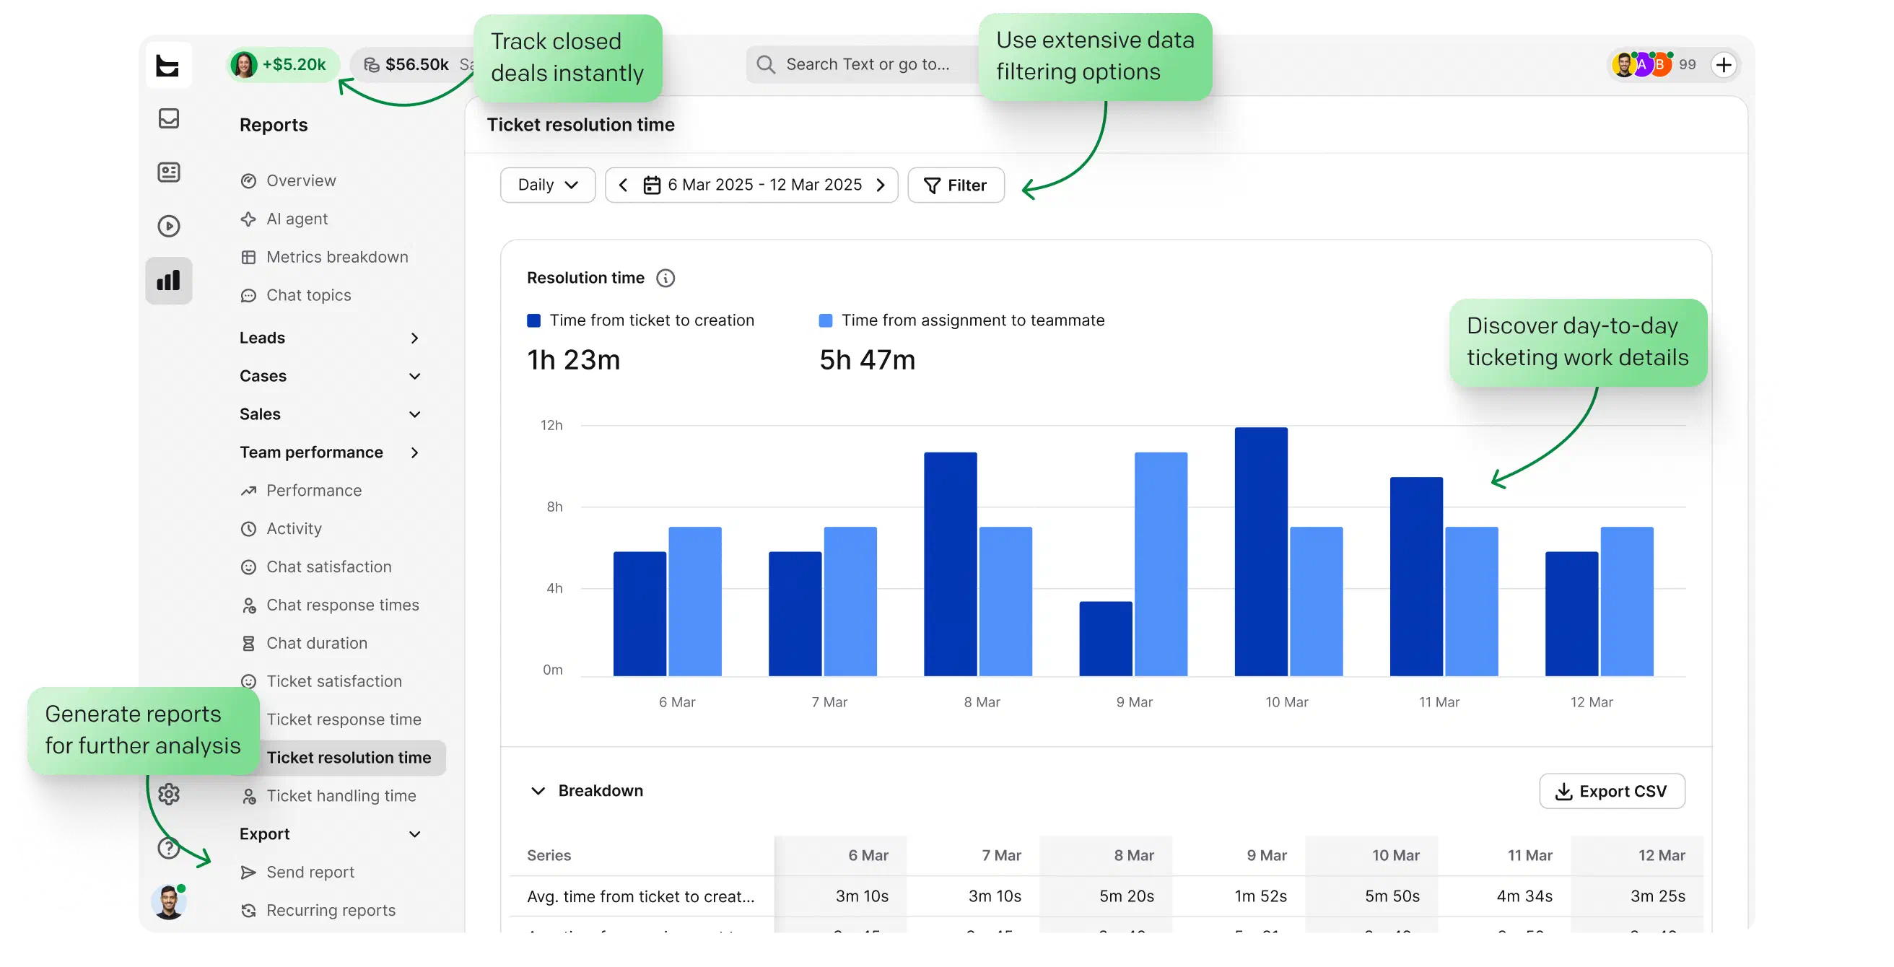
Task: Click the plus button at top right
Action: pos(1723,65)
